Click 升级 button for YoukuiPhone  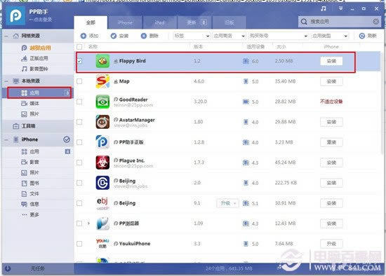pos(331,244)
